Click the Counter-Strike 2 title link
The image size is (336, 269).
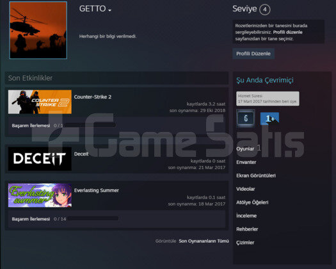click(93, 97)
